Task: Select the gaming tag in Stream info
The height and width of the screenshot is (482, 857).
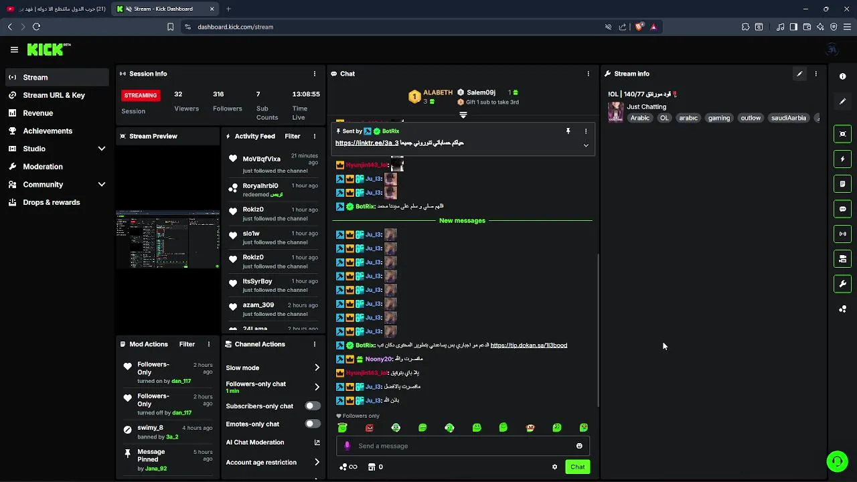Action: pos(719,118)
